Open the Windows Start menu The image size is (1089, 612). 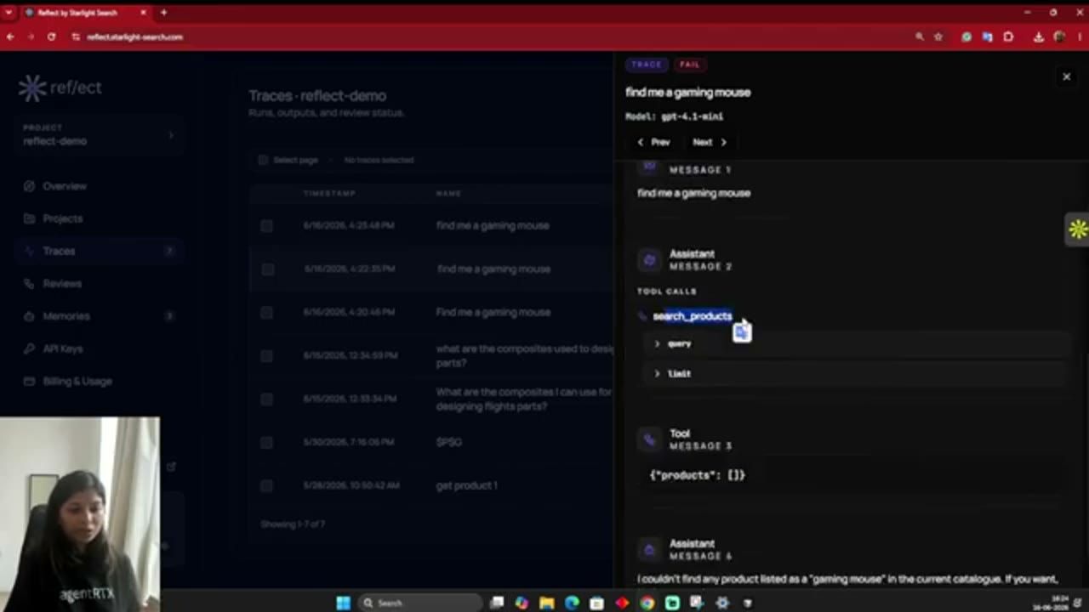343,603
